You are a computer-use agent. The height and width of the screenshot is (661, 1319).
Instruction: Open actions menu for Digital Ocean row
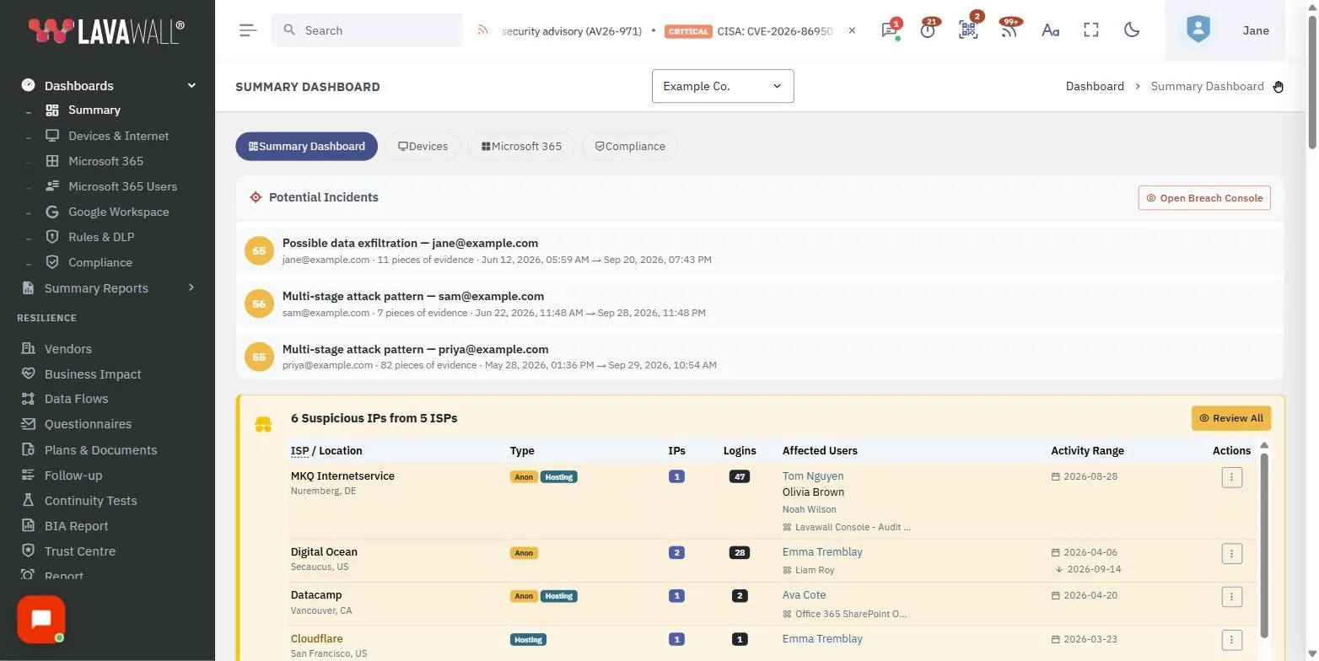[1231, 553]
